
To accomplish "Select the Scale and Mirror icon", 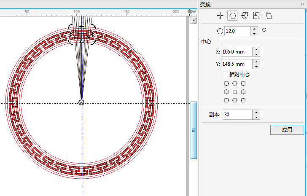I will (x=244, y=16).
